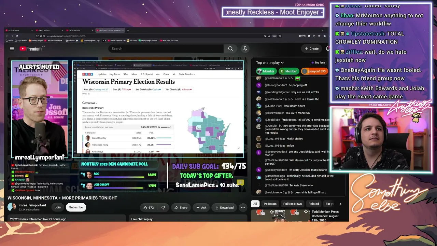
Task: Start voice search with the microphone
Action: coord(245,49)
